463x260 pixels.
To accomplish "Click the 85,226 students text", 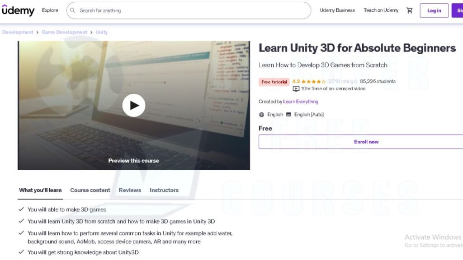I will (x=378, y=82).
